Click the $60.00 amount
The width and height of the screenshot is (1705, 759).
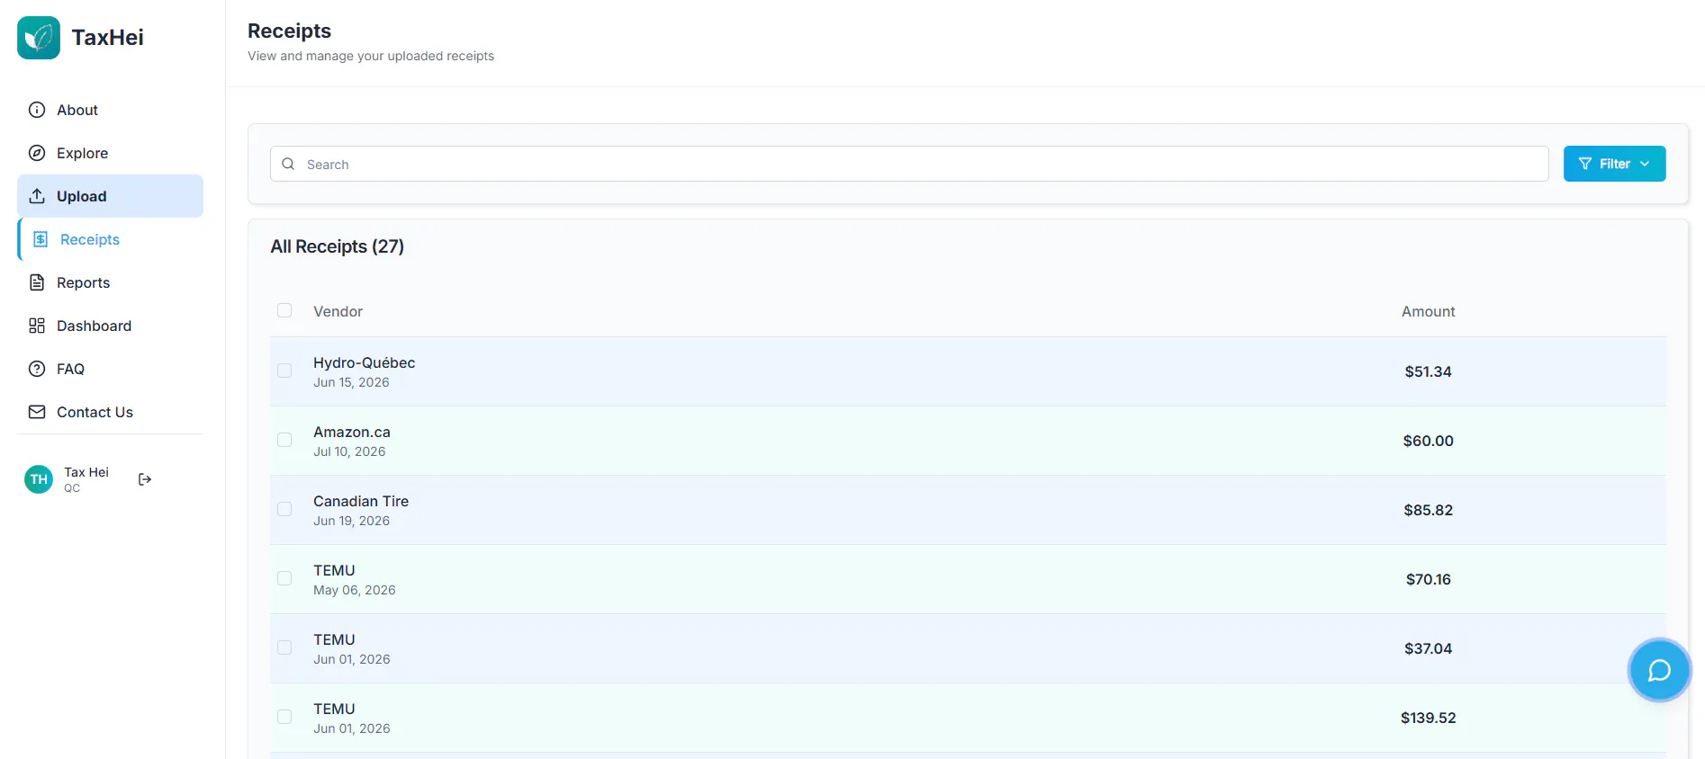[1429, 441]
